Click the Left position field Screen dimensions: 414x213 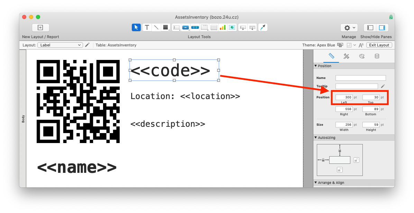click(x=344, y=97)
